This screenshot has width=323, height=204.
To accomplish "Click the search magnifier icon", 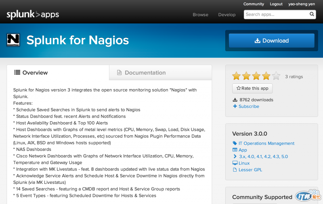I will click(312, 14).
